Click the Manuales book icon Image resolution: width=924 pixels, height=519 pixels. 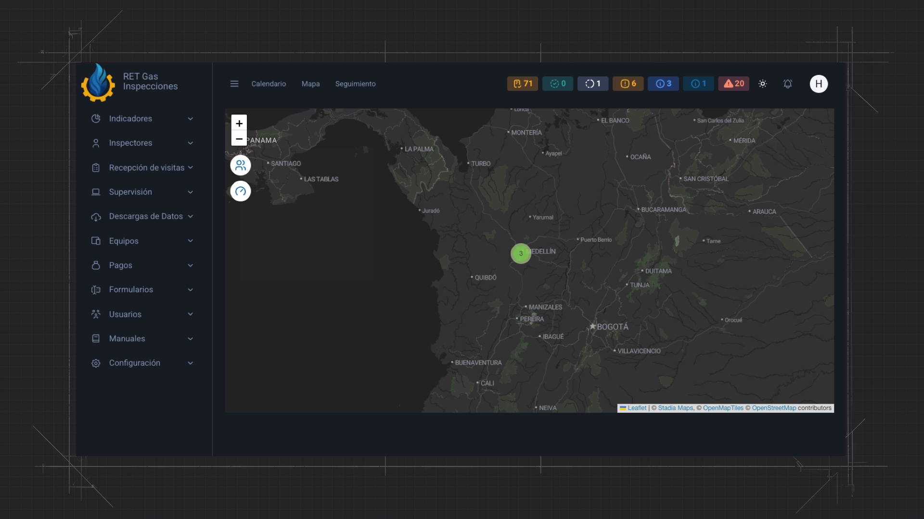click(96, 339)
